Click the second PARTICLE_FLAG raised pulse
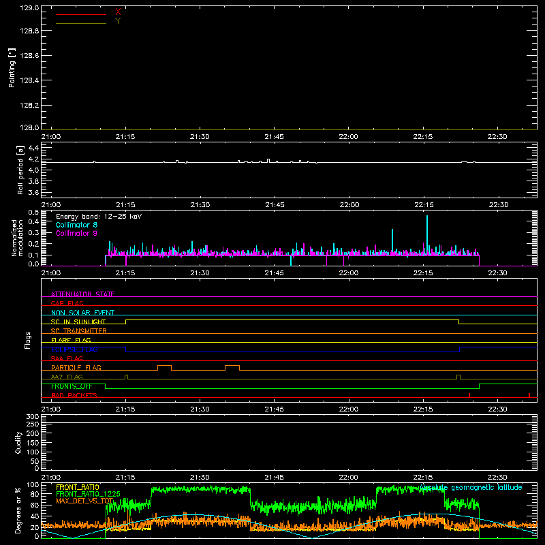Image resolution: width=545 pixels, height=545 pixels. (232, 368)
